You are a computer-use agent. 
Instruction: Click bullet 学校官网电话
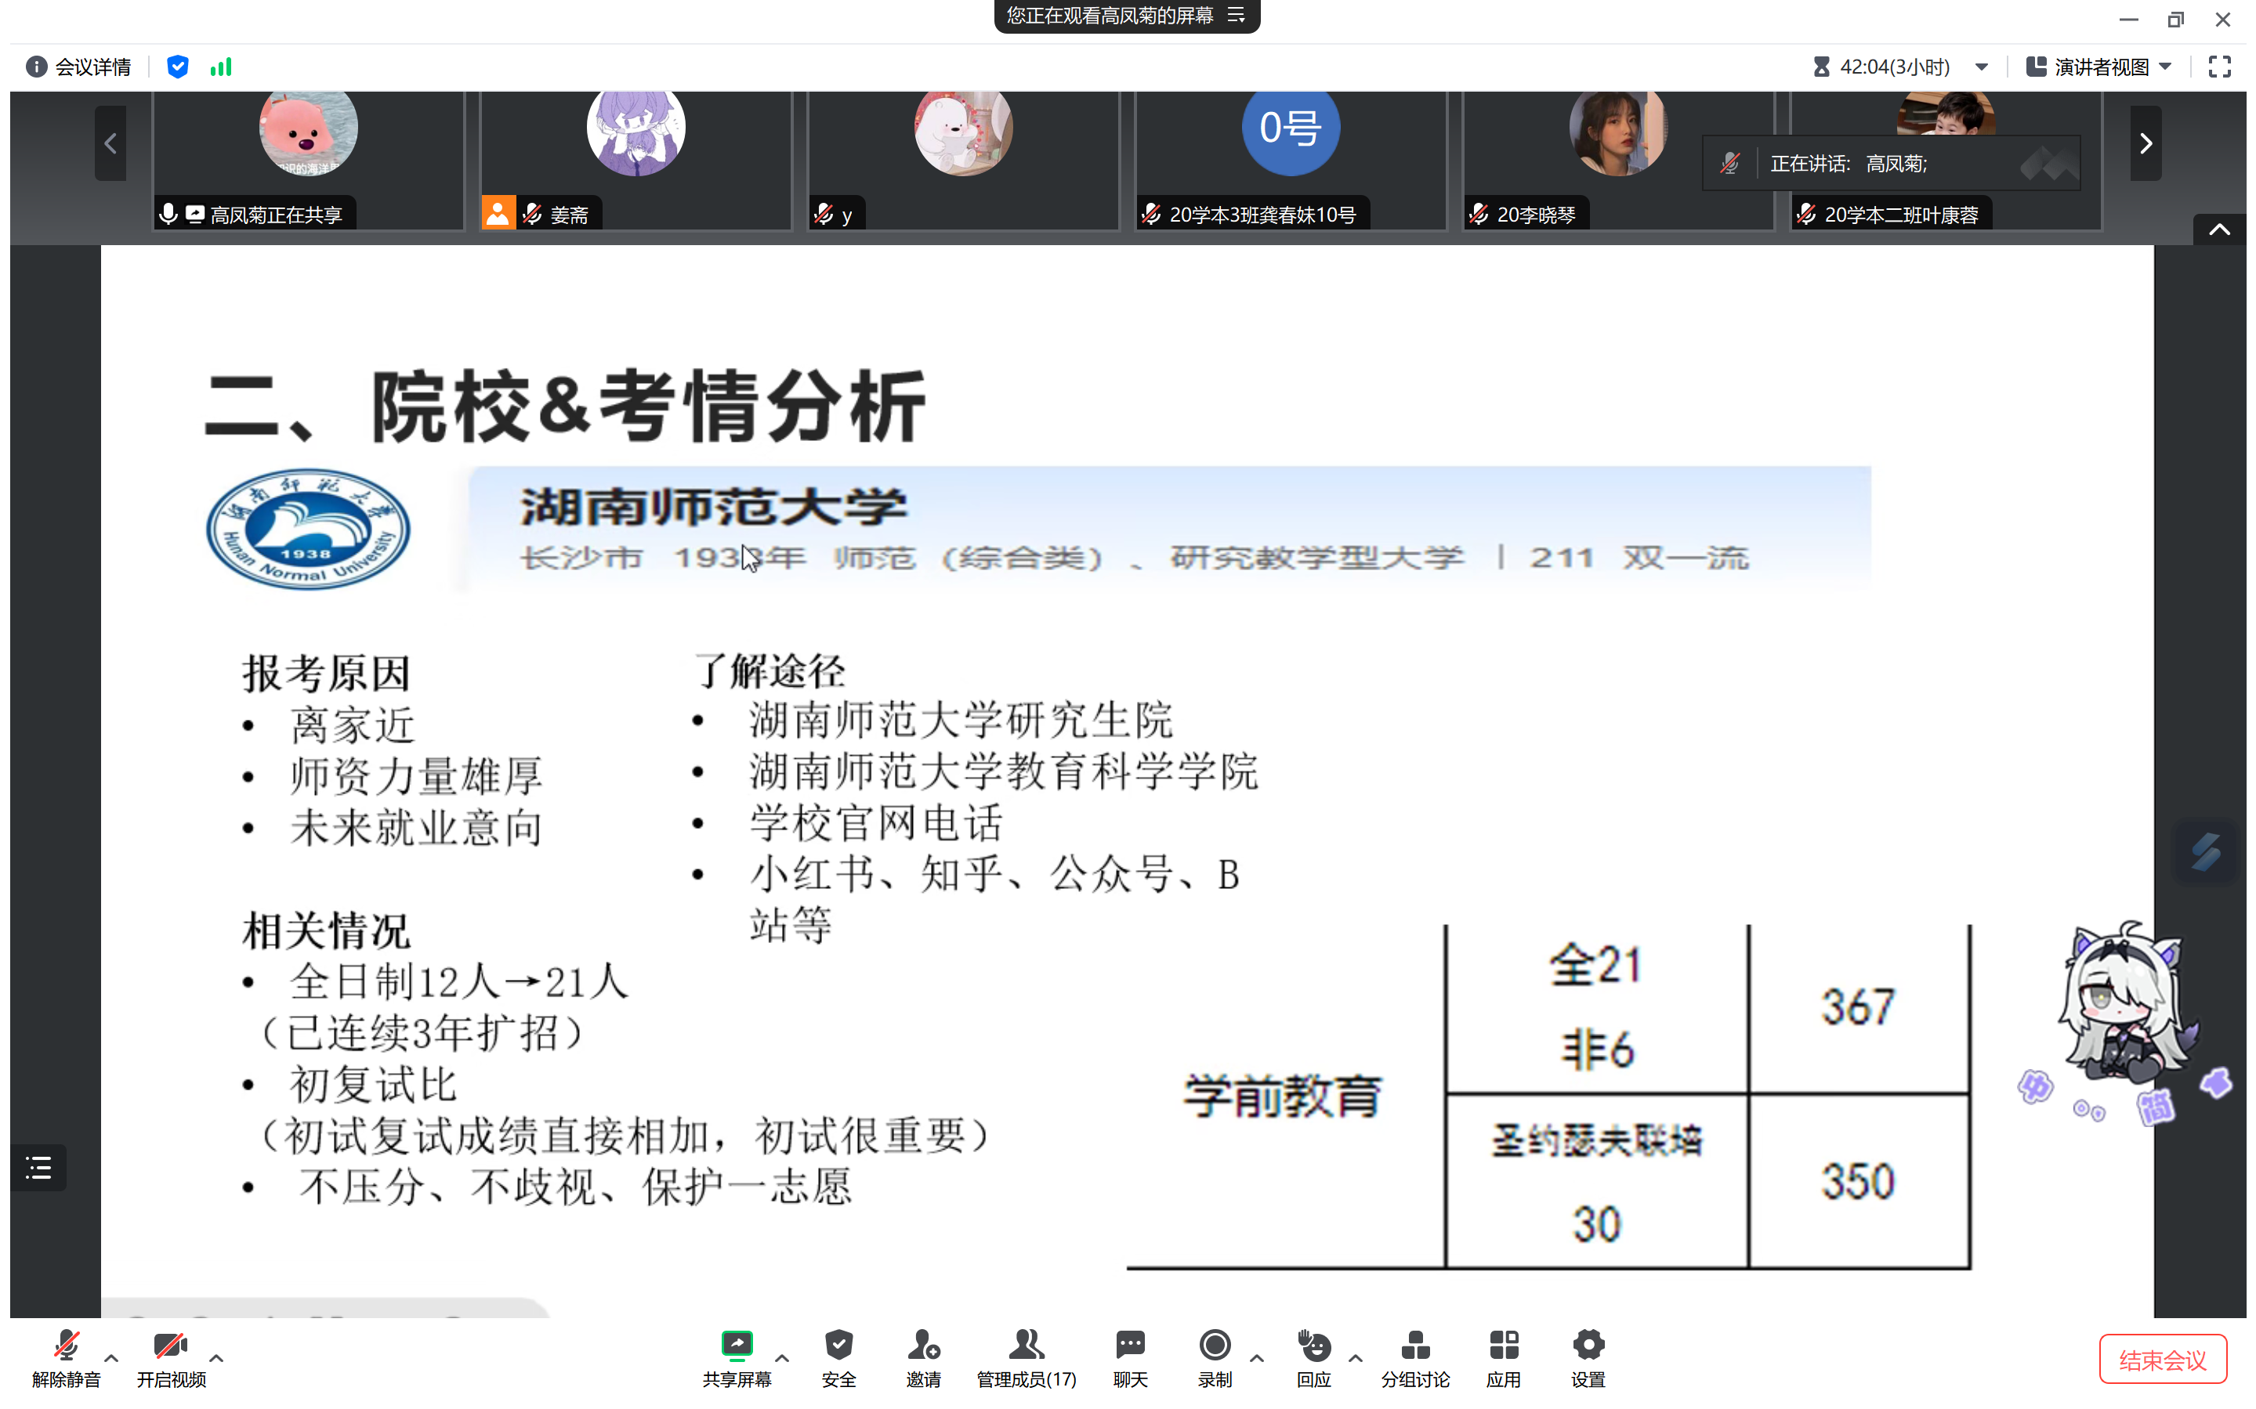tap(876, 823)
